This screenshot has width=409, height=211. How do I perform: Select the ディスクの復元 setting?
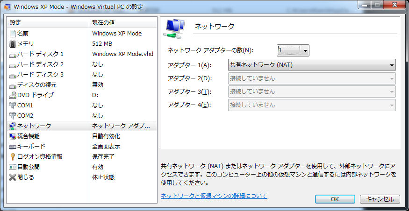point(82,85)
